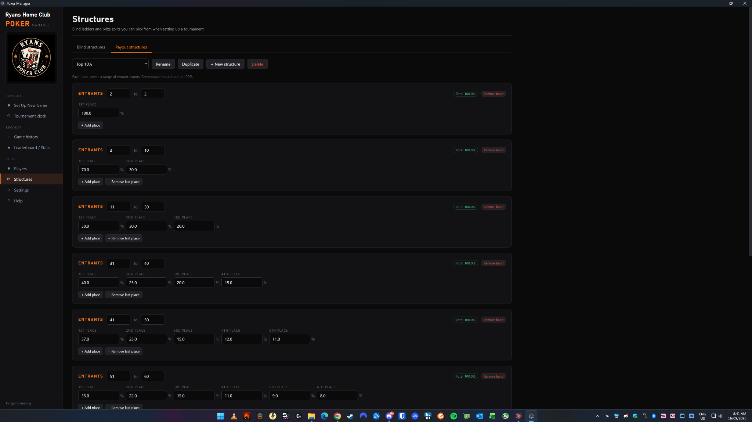Edit entrants from field showing 31
752x422 pixels.
click(x=118, y=263)
